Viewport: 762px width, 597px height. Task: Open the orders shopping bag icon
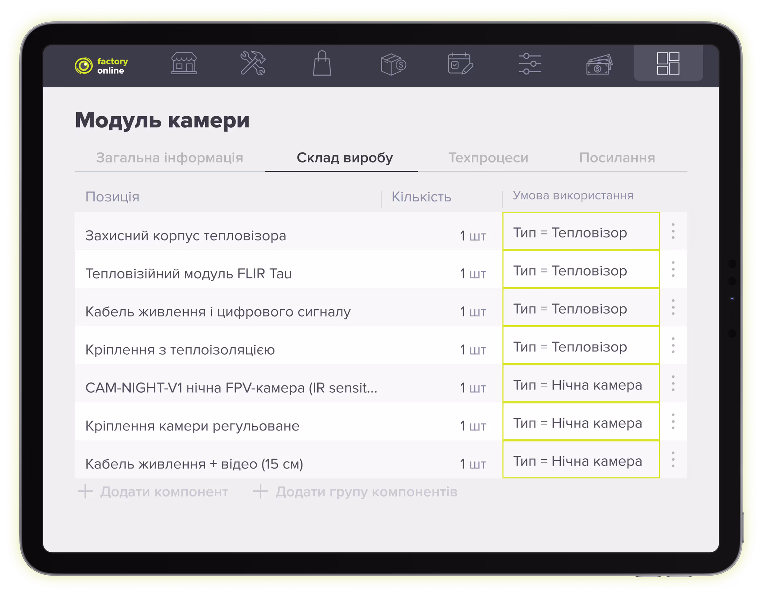[x=323, y=64]
